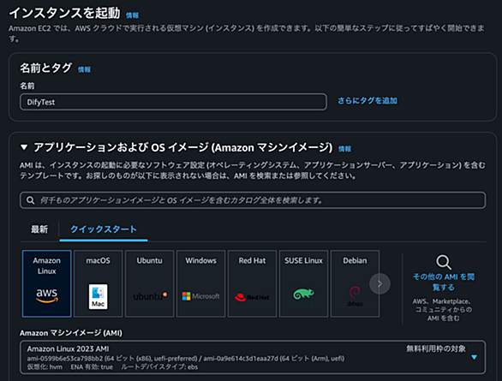Click the 名前 input field containing DifyTest
Image resolution: width=502 pixels, height=381 pixels.
(173, 102)
